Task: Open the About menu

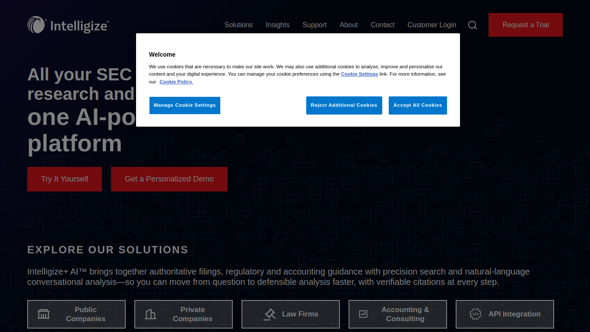Action: (x=349, y=25)
